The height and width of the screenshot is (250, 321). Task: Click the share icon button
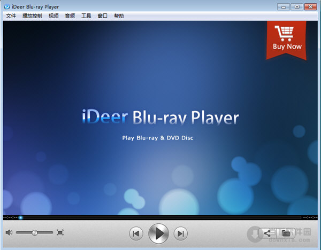(267, 233)
